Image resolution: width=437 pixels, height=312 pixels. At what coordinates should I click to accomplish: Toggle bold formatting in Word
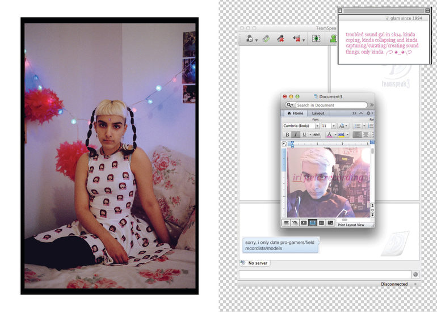tap(287, 135)
